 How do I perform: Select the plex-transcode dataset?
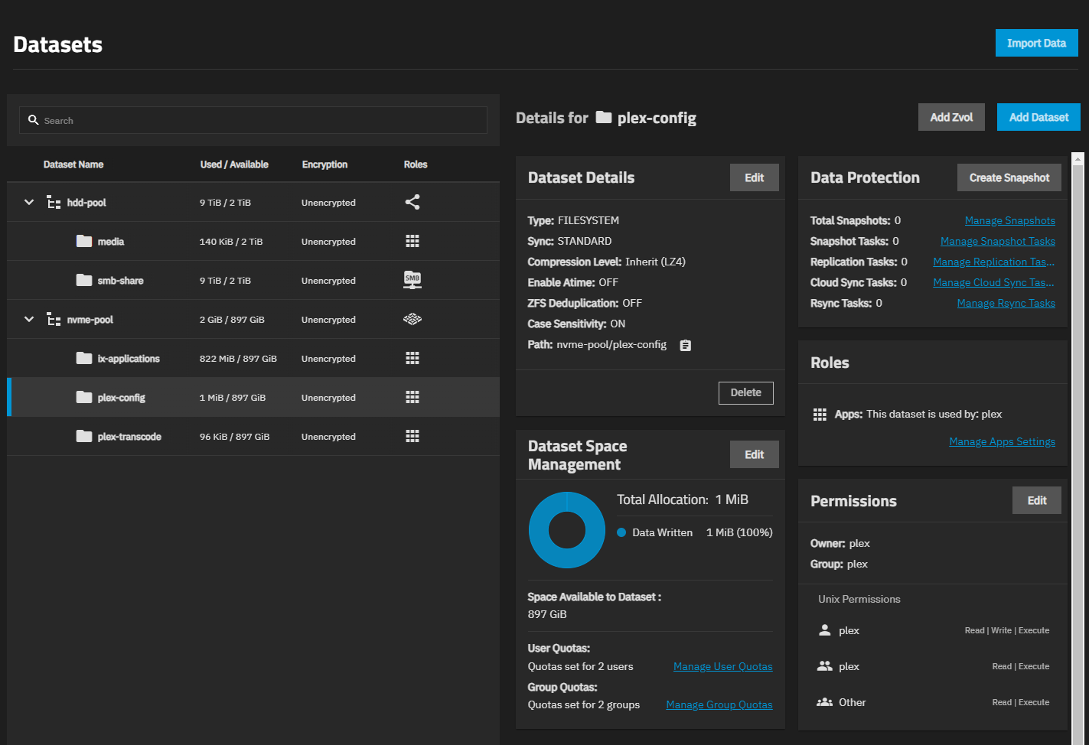coord(253,436)
